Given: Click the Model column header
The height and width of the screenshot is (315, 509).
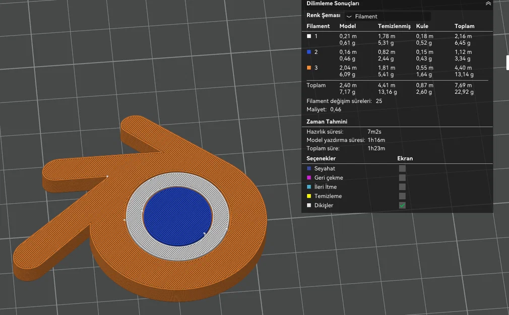Looking at the screenshot, I should pyautogui.click(x=348, y=26).
